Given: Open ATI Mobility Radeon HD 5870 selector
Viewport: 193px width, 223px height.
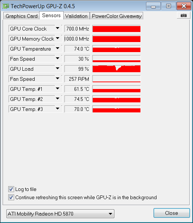Looking at the screenshot, I should coord(60,214).
